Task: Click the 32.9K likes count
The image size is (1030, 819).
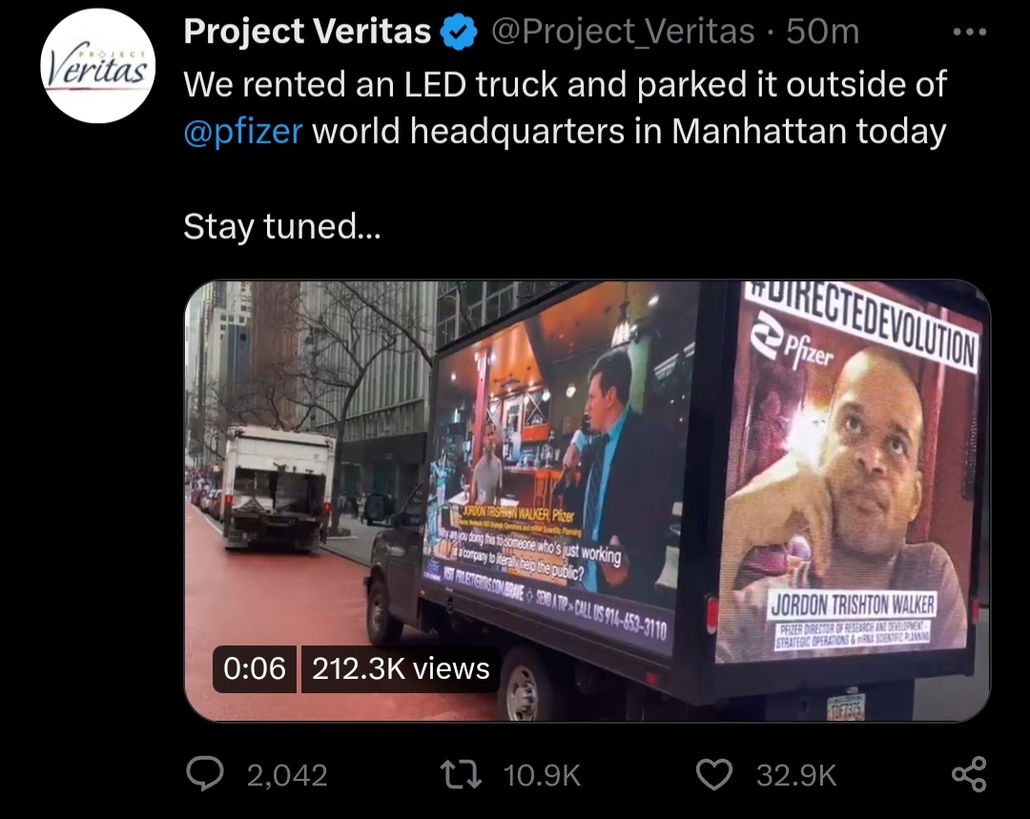Action: 796,775
